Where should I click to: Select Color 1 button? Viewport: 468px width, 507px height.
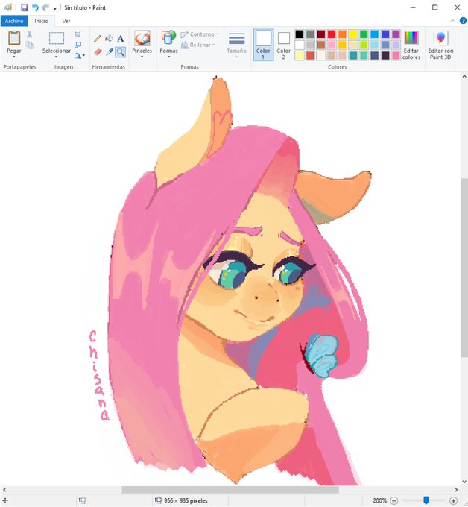[x=263, y=45]
